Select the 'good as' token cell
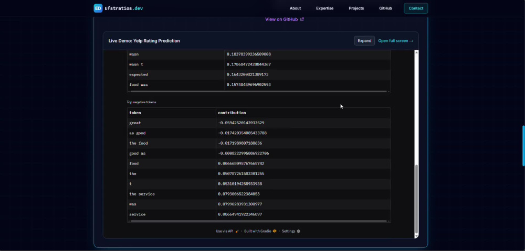525x251 pixels. click(x=172, y=154)
